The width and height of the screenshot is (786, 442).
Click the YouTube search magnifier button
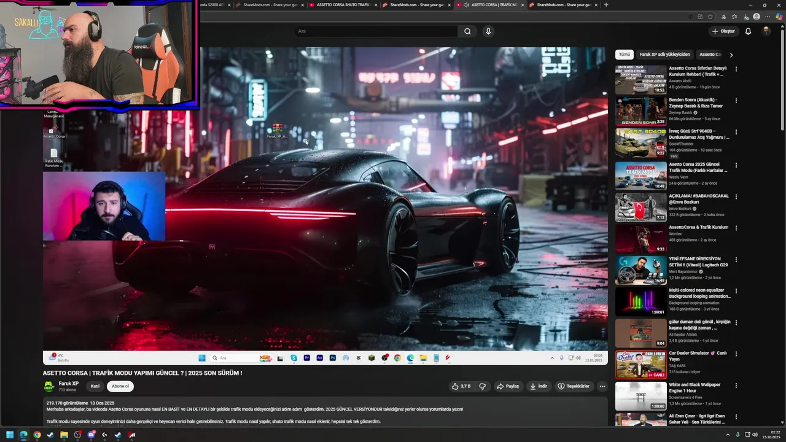467,31
